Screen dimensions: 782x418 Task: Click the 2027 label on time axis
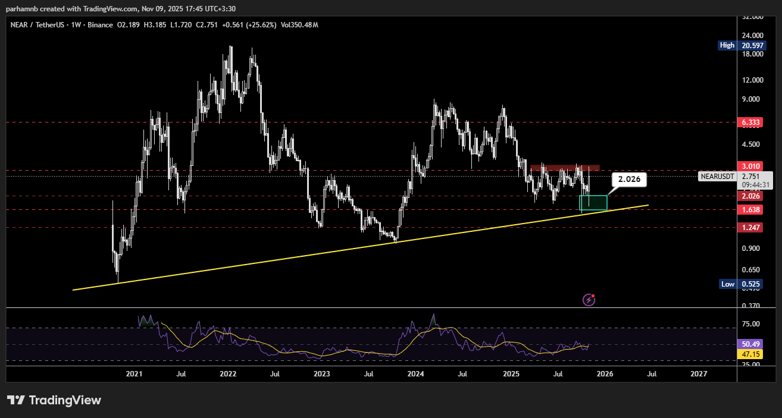(699, 374)
